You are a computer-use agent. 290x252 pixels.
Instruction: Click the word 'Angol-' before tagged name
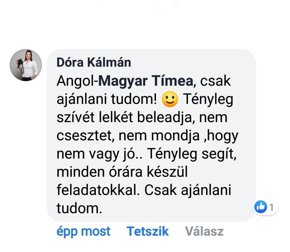click(77, 81)
